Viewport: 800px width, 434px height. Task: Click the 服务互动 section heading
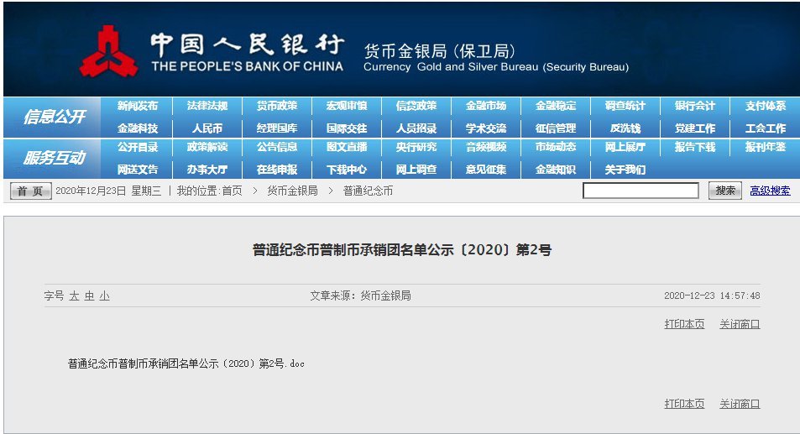click(x=54, y=158)
